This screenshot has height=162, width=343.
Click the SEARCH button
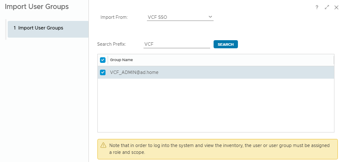(226, 44)
